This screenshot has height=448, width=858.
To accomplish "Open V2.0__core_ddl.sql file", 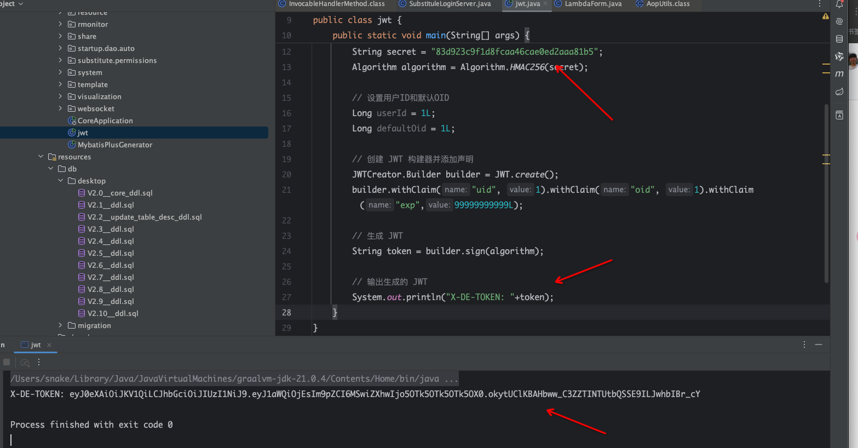I will [x=119, y=193].
